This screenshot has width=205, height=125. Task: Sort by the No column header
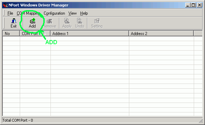(x=11, y=34)
